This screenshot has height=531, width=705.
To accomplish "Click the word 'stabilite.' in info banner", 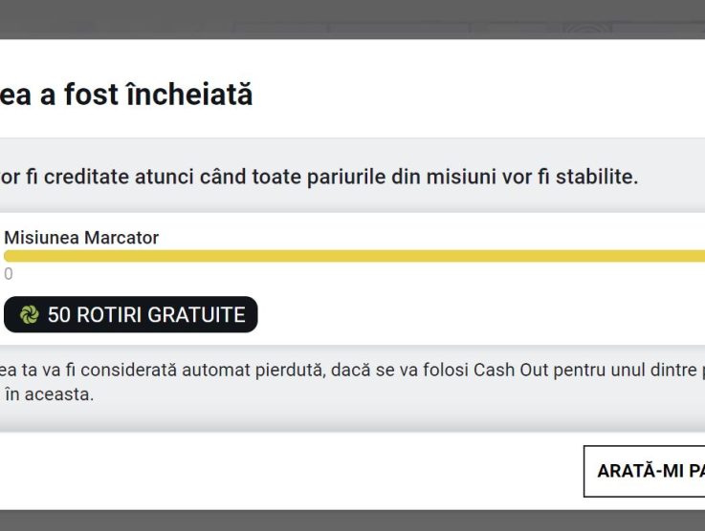I will tap(597, 177).
